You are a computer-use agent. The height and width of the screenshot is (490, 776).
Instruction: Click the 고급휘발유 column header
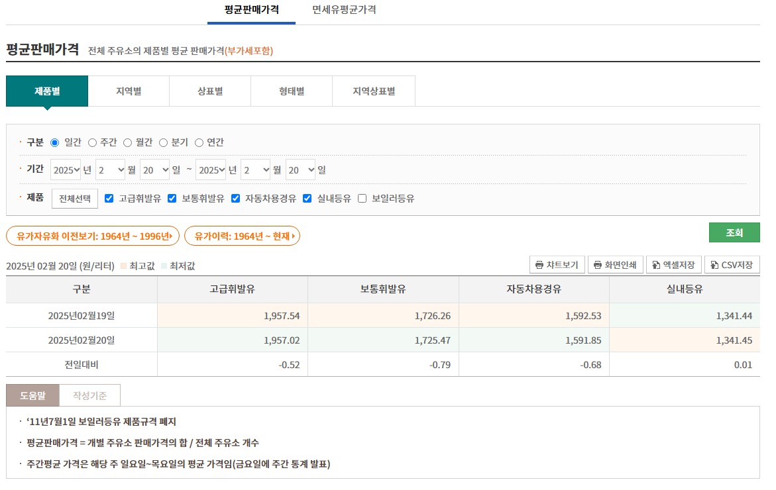pos(233,289)
